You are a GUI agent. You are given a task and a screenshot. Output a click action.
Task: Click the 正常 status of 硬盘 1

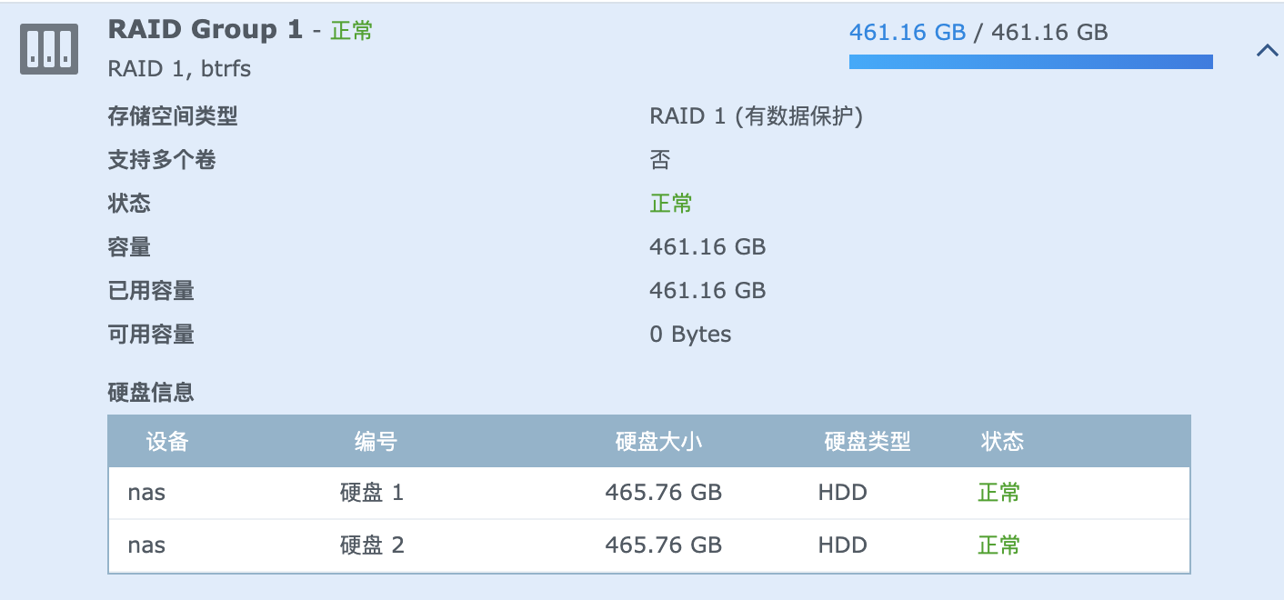pos(998,493)
